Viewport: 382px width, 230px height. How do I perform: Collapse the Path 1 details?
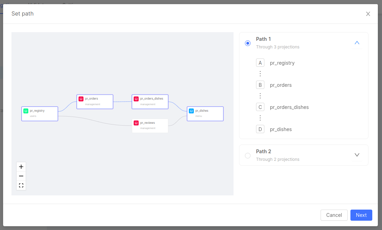[357, 43]
